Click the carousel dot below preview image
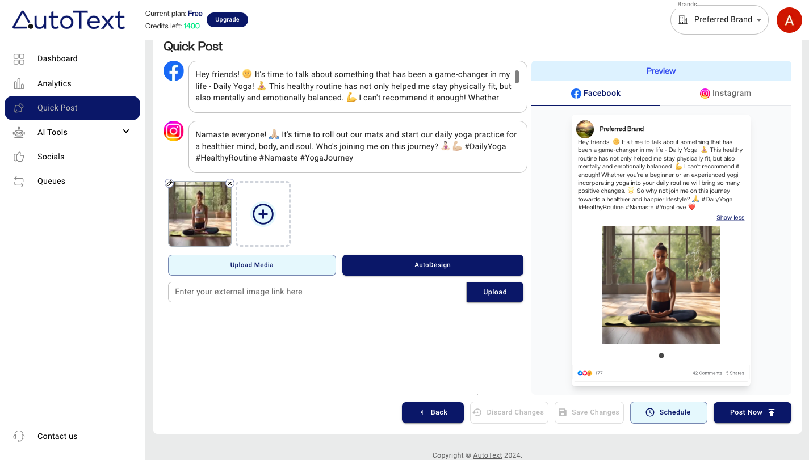Screen dimensions: 809x460 coord(661,356)
